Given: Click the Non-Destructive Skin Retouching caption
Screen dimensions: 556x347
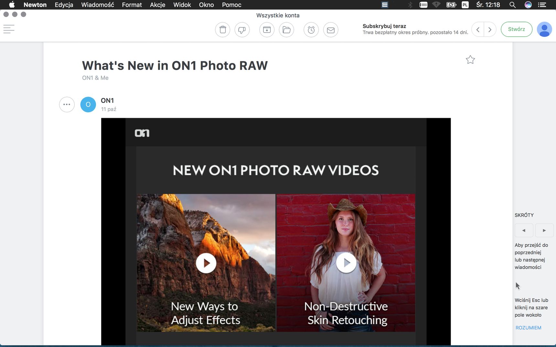Looking at the screenshot, I should point(346,313).
